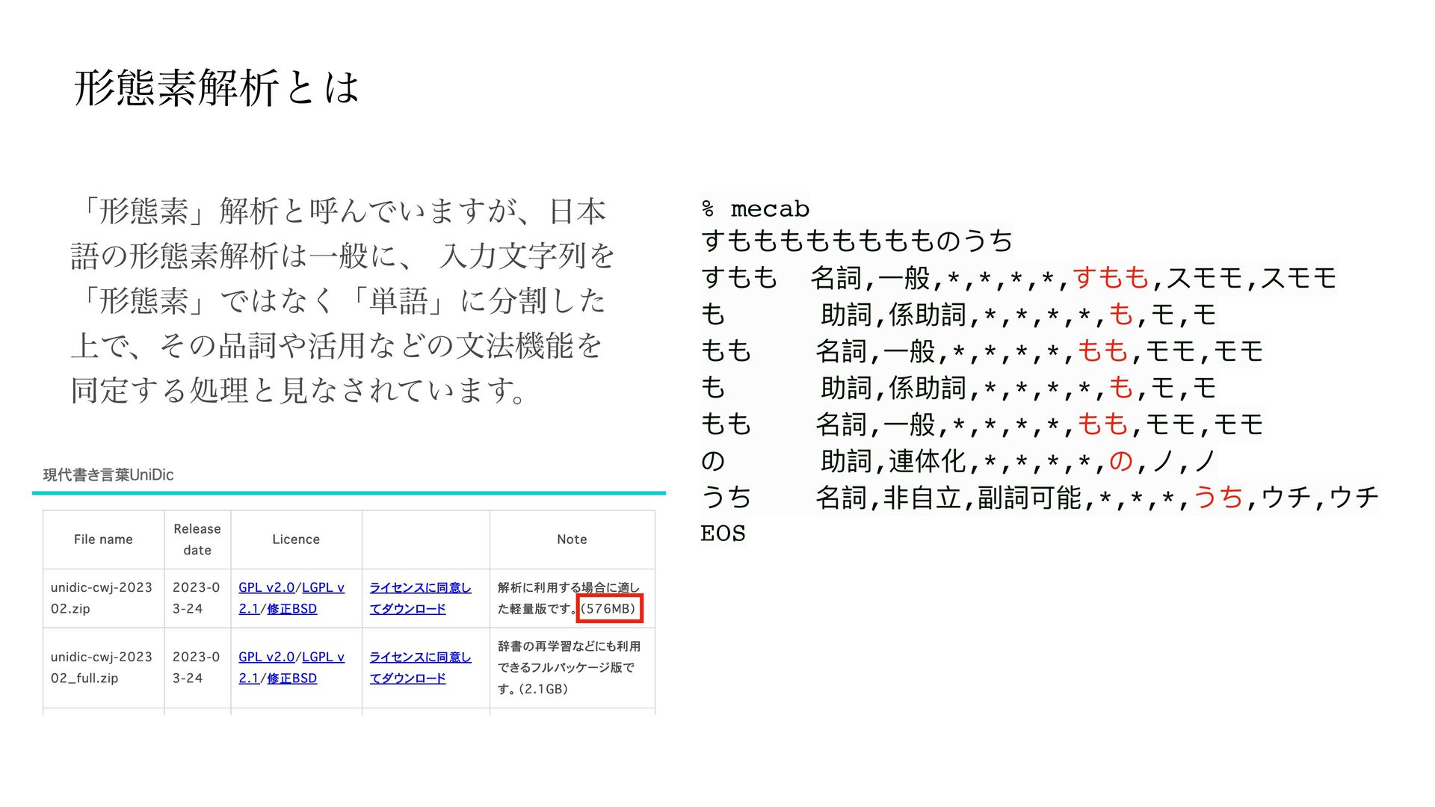
Task: Open the second row's LGPL v2.1 link
Action: pyautogui.click(x=323, y=657)
